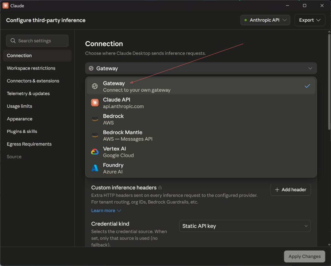Click the Custom inference headers label

point(124,187)
